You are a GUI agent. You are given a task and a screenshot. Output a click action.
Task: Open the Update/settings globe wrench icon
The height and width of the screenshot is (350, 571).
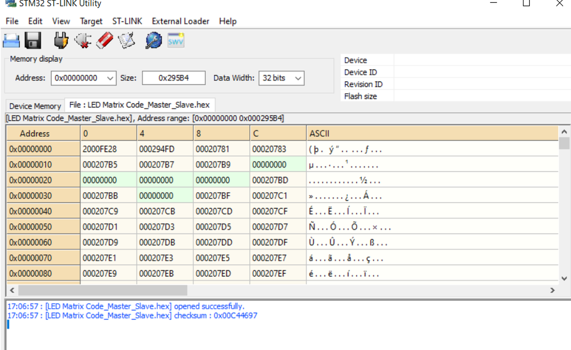coord(154,41)
